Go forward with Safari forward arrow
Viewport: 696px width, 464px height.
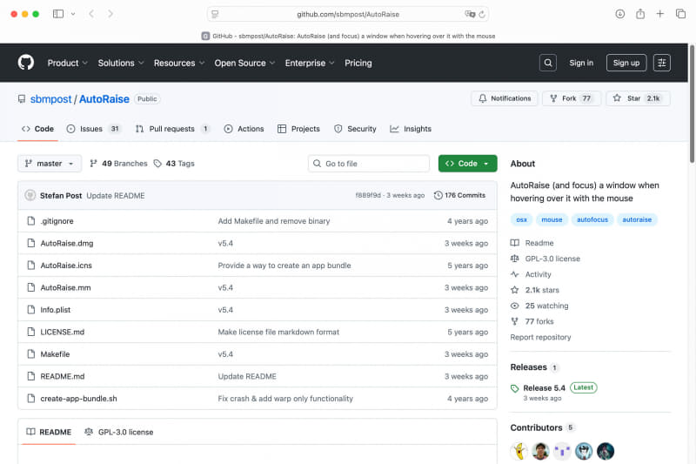(x=110, y=14)
